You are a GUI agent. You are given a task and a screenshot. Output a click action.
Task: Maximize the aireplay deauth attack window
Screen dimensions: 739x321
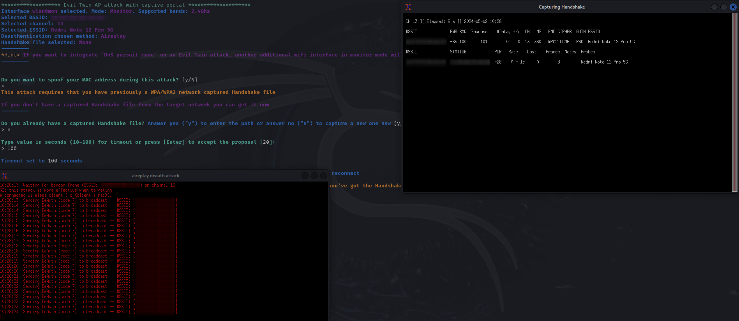(314, 176)
